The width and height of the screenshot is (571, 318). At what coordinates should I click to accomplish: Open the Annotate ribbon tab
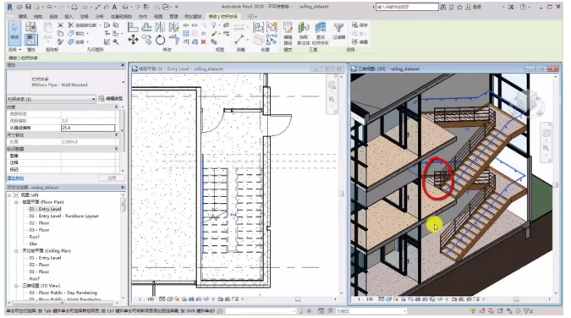84,16
